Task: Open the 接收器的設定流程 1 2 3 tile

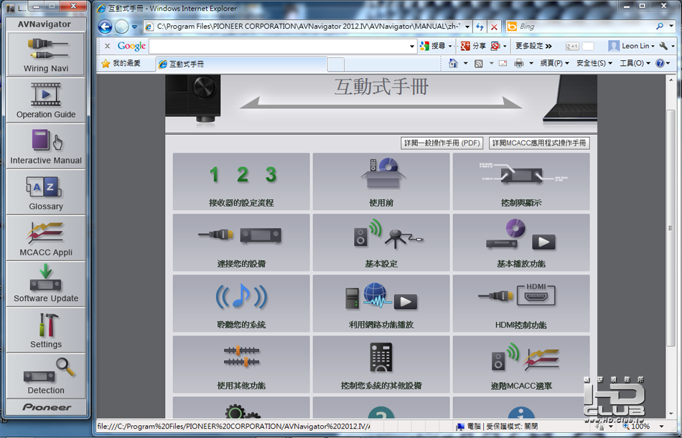Action: tap(241, 181)
